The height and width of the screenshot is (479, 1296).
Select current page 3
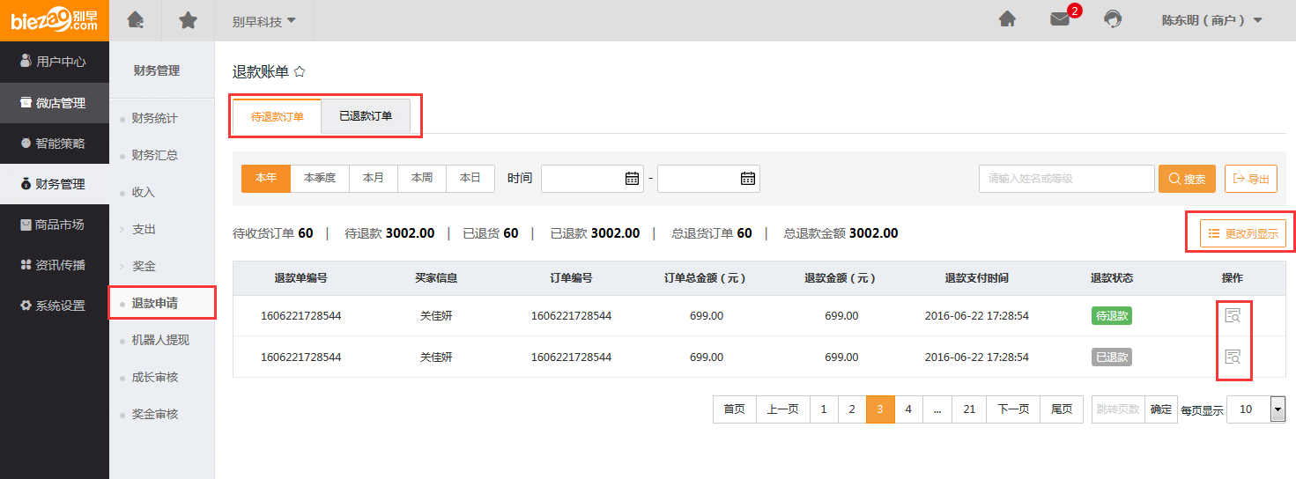880,409
